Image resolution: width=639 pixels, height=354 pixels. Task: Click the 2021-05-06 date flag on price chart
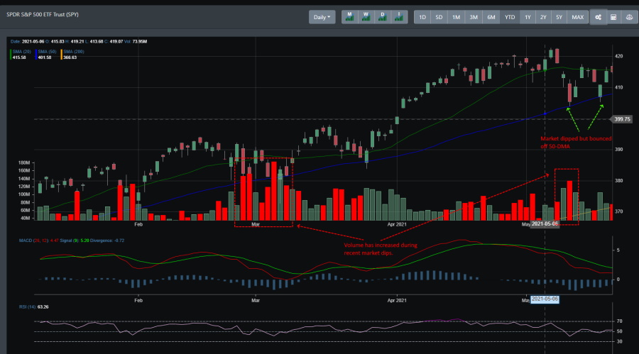545,224
